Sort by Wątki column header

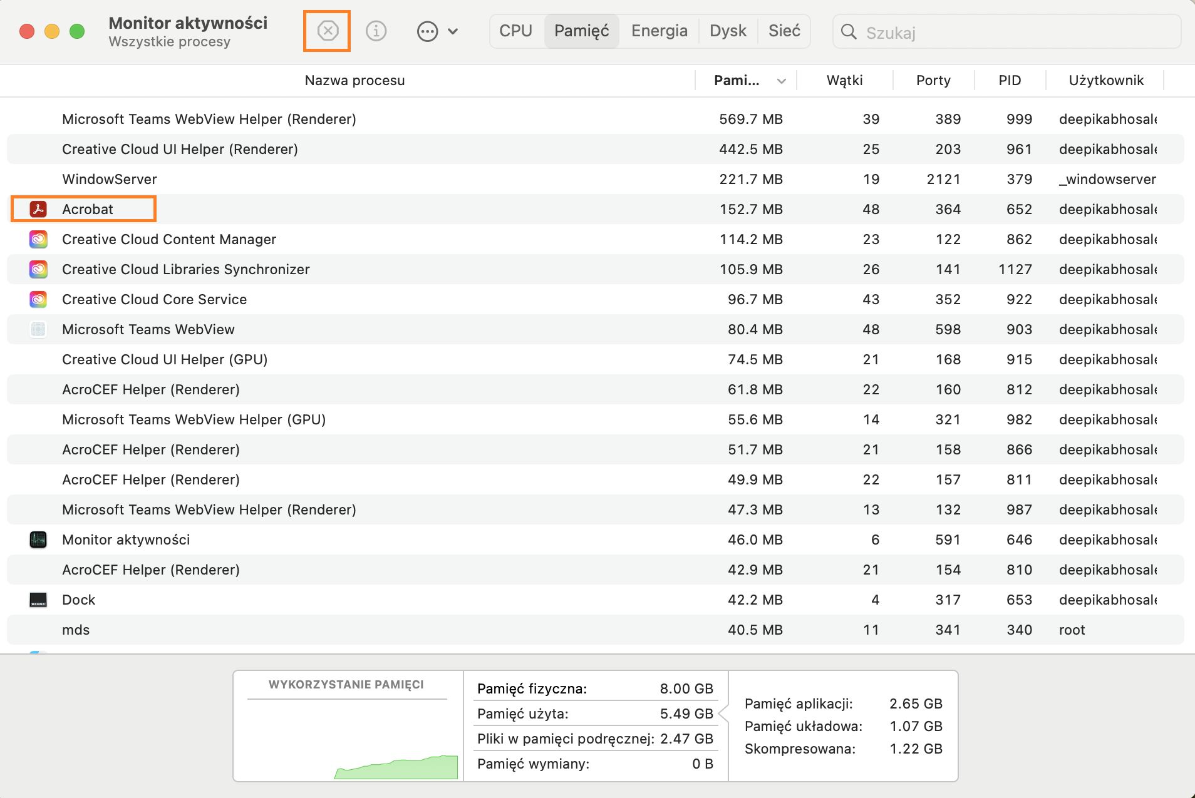(844, 80)
